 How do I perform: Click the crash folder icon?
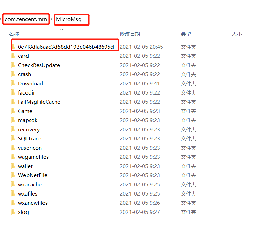[13, 74]
